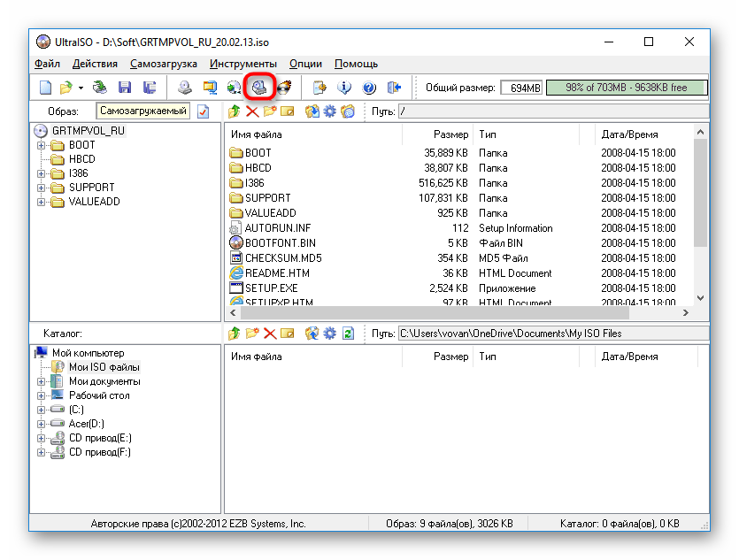Expand the Acer(D:) drive node
The height and width of the screenshot is (560, 739).
tap(42, 424)
